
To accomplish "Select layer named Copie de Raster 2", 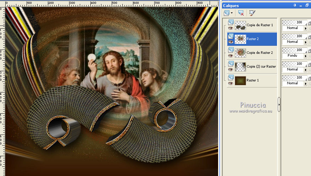I will (x=260, y=53).
